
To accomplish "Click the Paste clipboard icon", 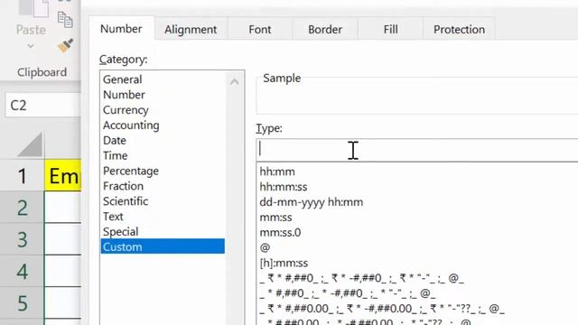I will [33, 8].
